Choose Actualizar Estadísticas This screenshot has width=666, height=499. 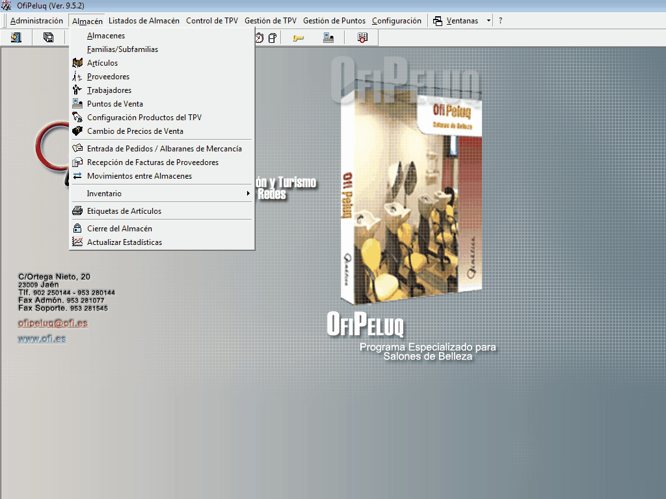[x=162, y=242]
